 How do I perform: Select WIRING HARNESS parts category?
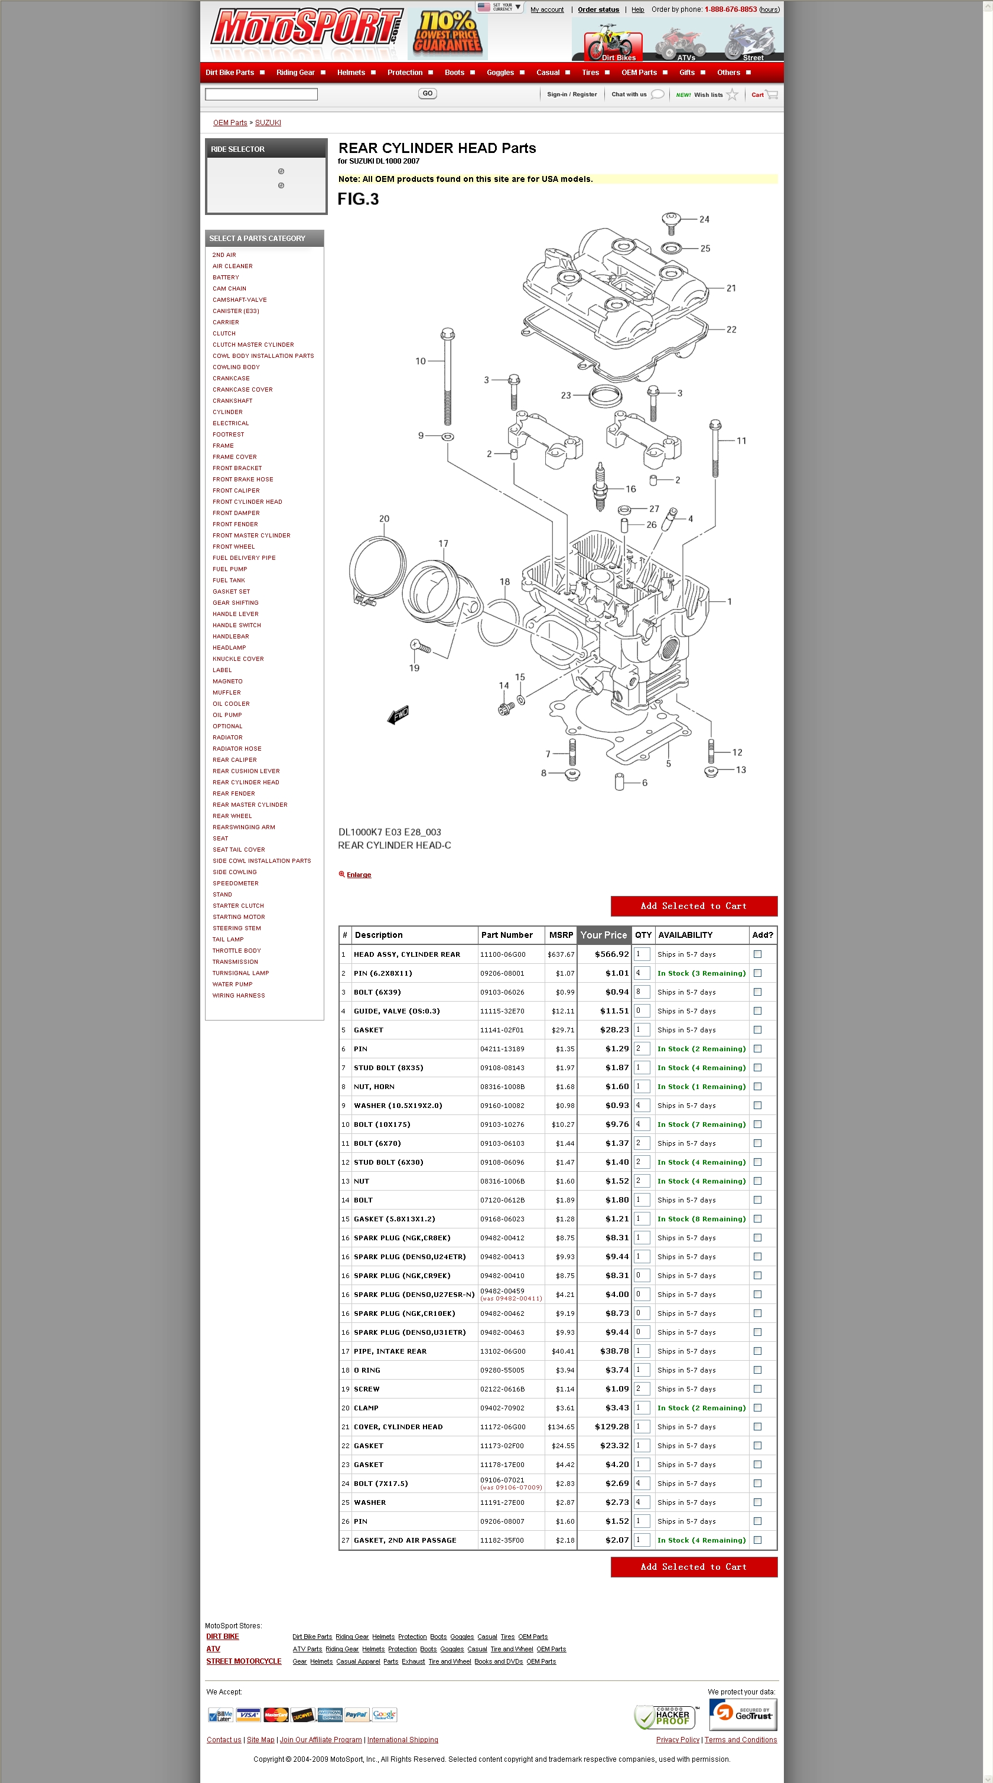pyautogui.click(x=239, y=995)
